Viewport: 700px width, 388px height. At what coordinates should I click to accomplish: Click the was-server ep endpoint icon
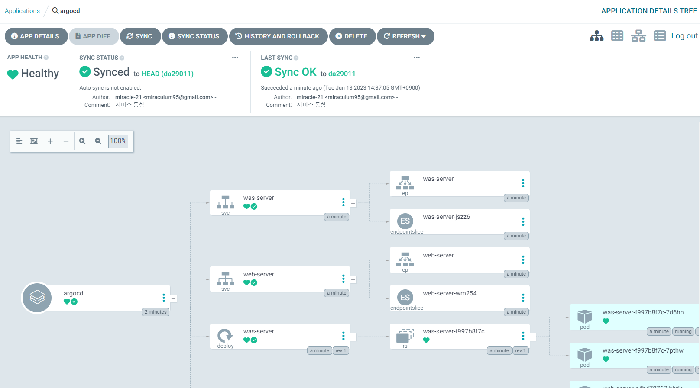pos(405,183)
